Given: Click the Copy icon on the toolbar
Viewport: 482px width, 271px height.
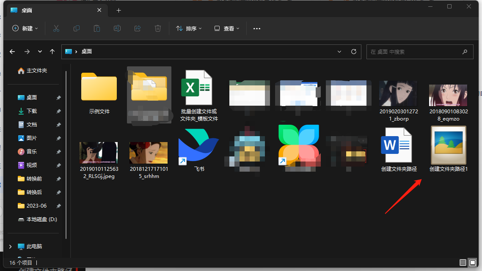Looking at the screenshot, I should (76, 28).
